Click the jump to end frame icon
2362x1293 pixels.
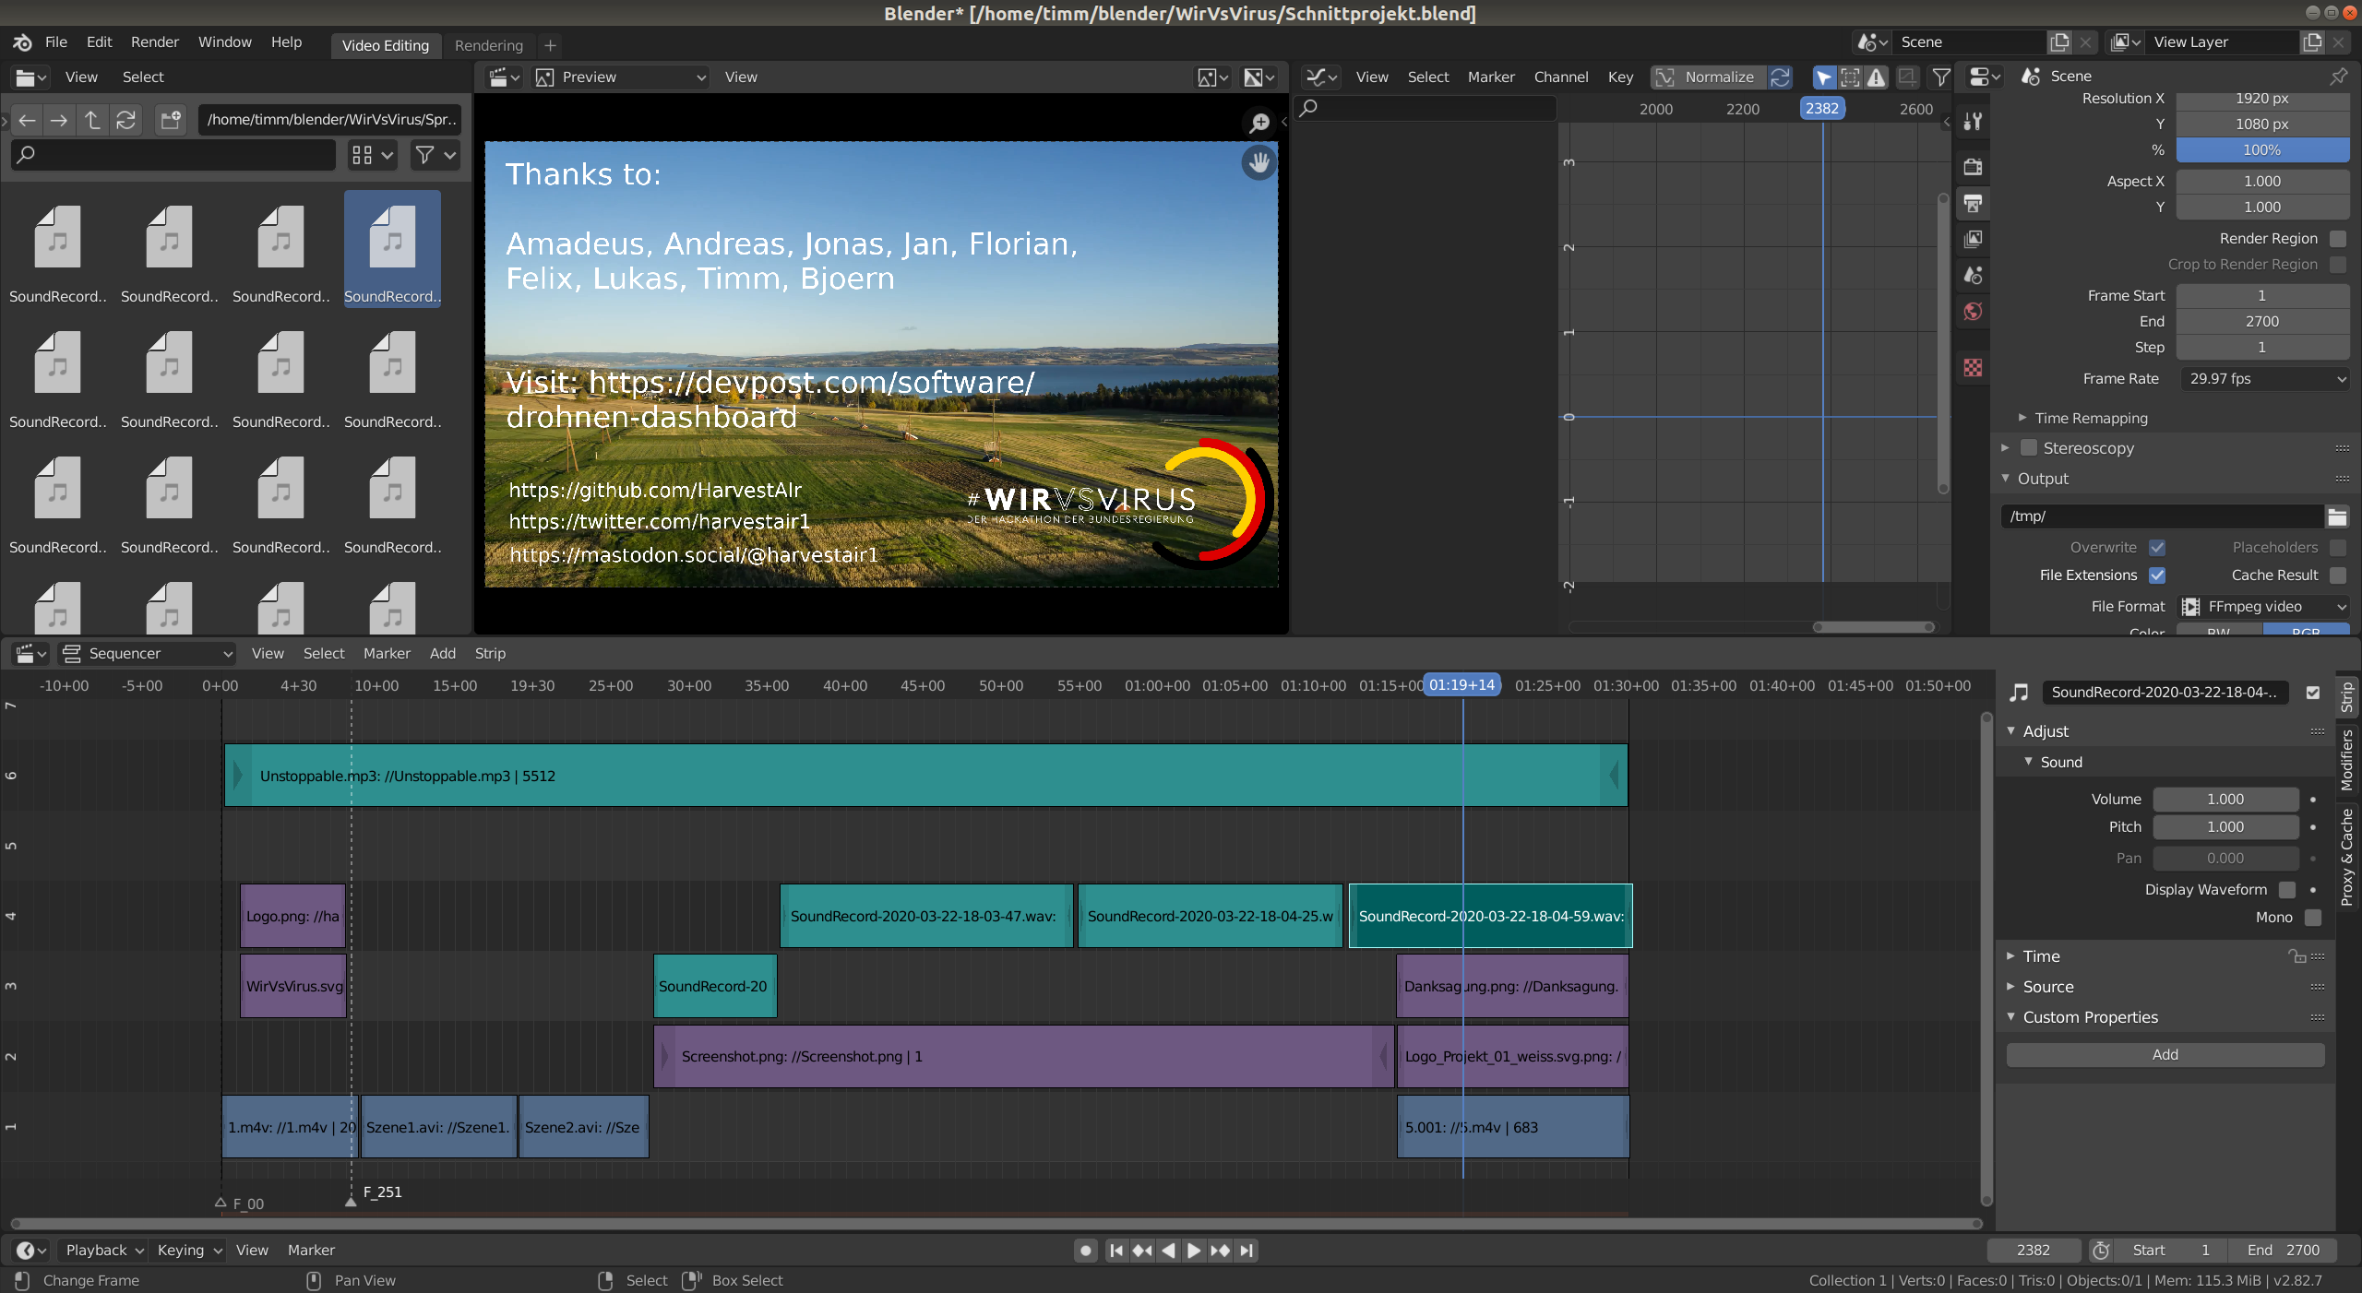pyautogui.click(x=1247, y=1251)
